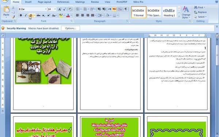
Task: Toggle Bold formatting
Action: click(21, 15)
